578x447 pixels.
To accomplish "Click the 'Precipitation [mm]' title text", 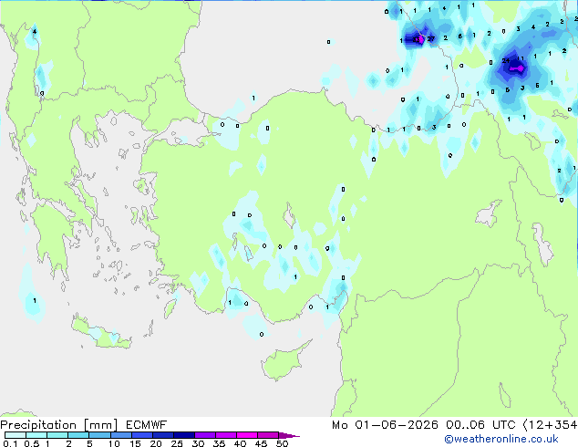I will point(59,425).
